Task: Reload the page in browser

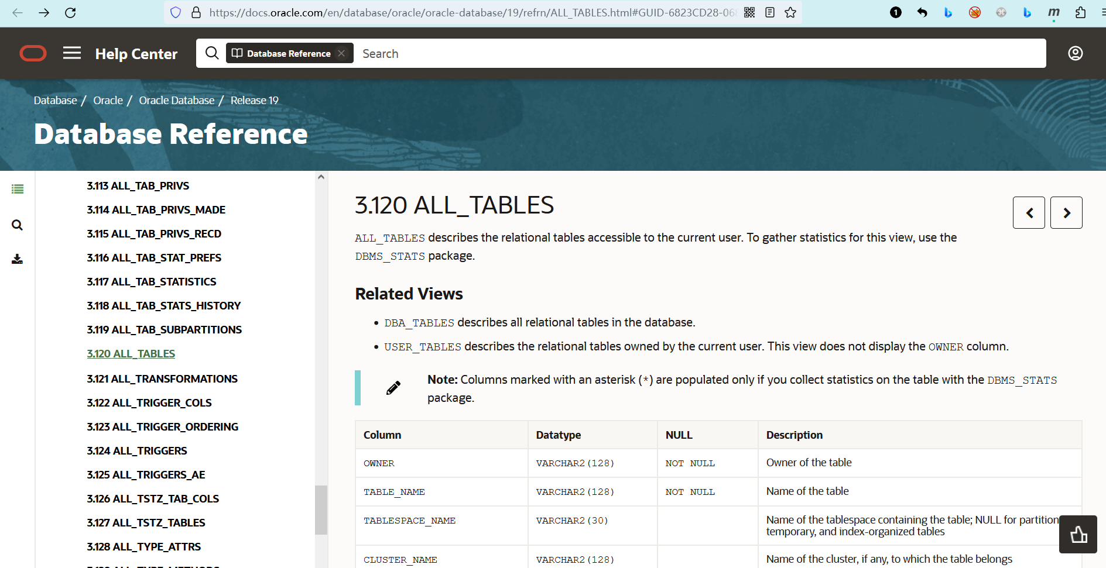Action: (x=70, y=12)
